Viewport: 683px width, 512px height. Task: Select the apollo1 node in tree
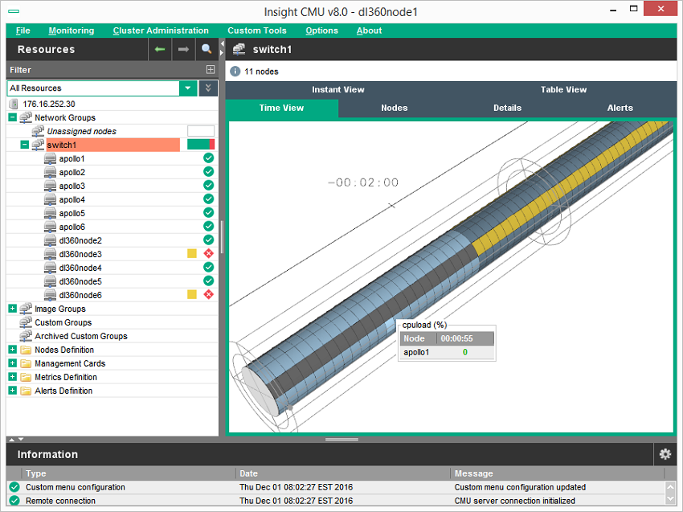click(x=72, y=158)
